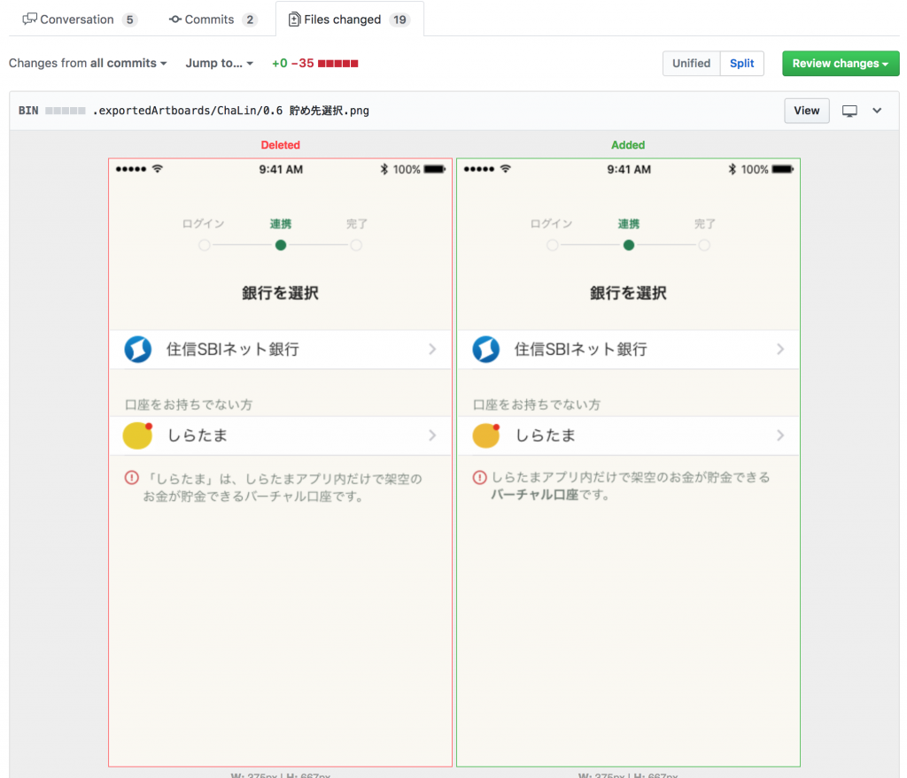Click green 連携 step dot in Deleted image
The height and width of the screenshot is (778, 907).
point(281,245)
